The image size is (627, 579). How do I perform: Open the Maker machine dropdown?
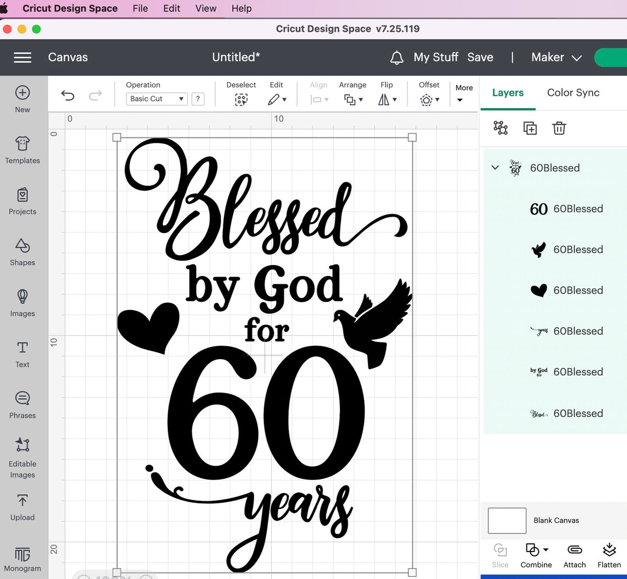(x=555, y=57)
